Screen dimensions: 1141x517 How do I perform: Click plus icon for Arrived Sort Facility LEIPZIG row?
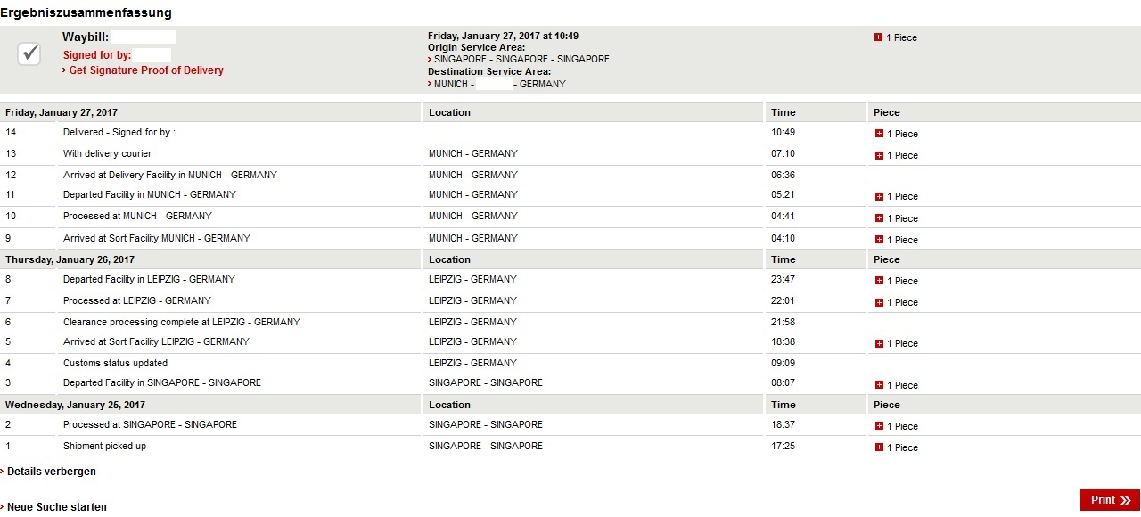(x=879, y=343)
